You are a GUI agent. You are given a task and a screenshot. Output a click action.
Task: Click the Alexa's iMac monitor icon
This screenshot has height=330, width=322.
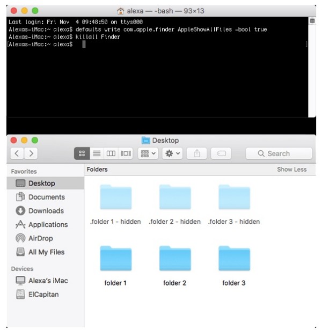coord(20,281)
